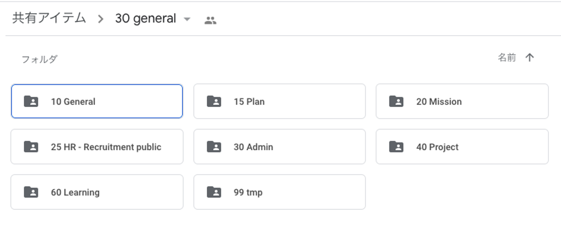Viewport: 561px width, 229px height.
Task: Go back to 共有アイテム breadcrumb
Action: [49, 18]
